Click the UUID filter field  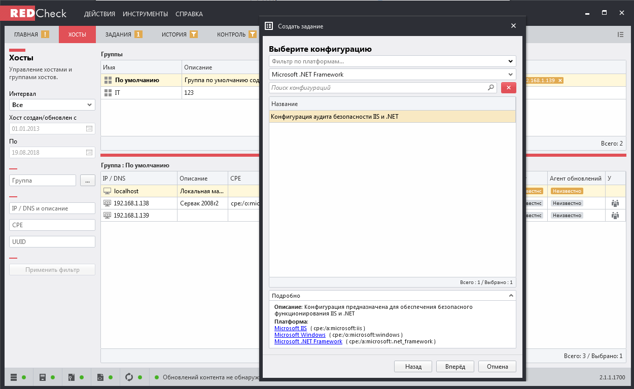click(x=52, y=242)
